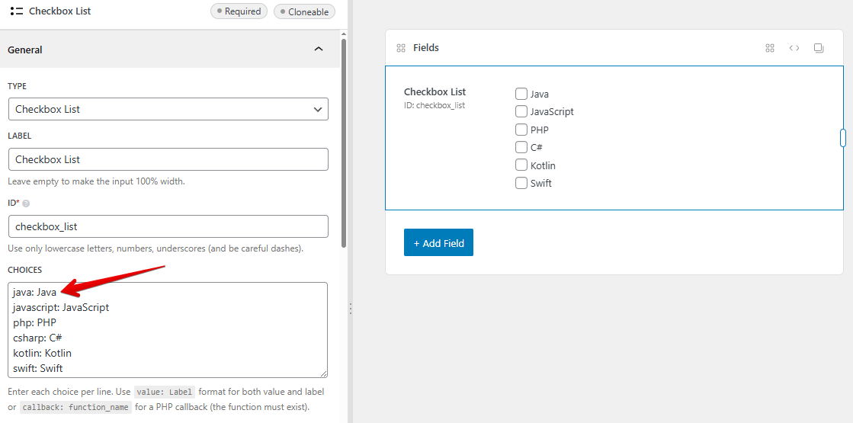Image resolution: width=853 pixels, height=423 pixels.
Task: Open the Type dropdown showing Checkbox List
Action: click(x=168, y=109)
